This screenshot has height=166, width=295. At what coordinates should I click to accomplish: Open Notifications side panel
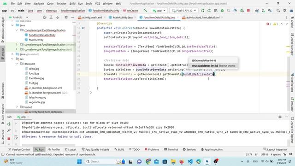click(x=292, y=83)
